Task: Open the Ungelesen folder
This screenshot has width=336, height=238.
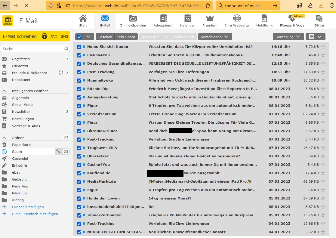Action: pyautogui.click(x=21, y=59)
